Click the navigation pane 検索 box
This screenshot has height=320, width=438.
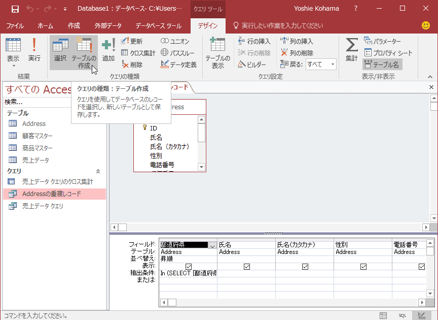(x=38, y=102)
